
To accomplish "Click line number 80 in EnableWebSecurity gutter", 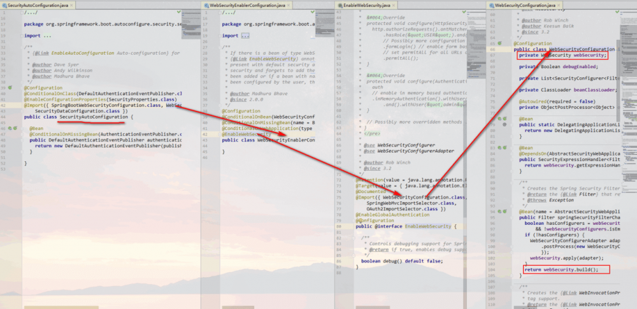I will (339, 226).
